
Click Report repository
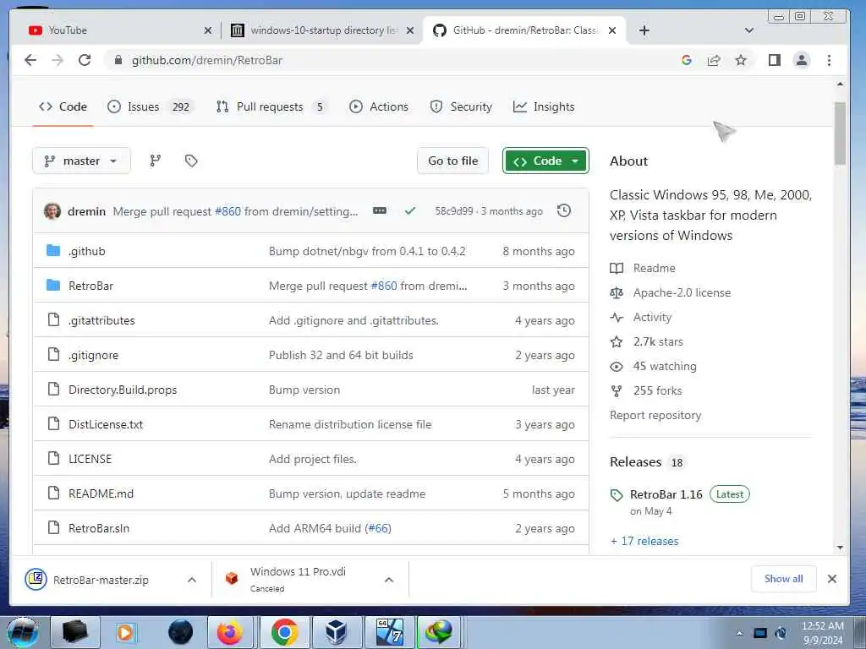[655, 415]
